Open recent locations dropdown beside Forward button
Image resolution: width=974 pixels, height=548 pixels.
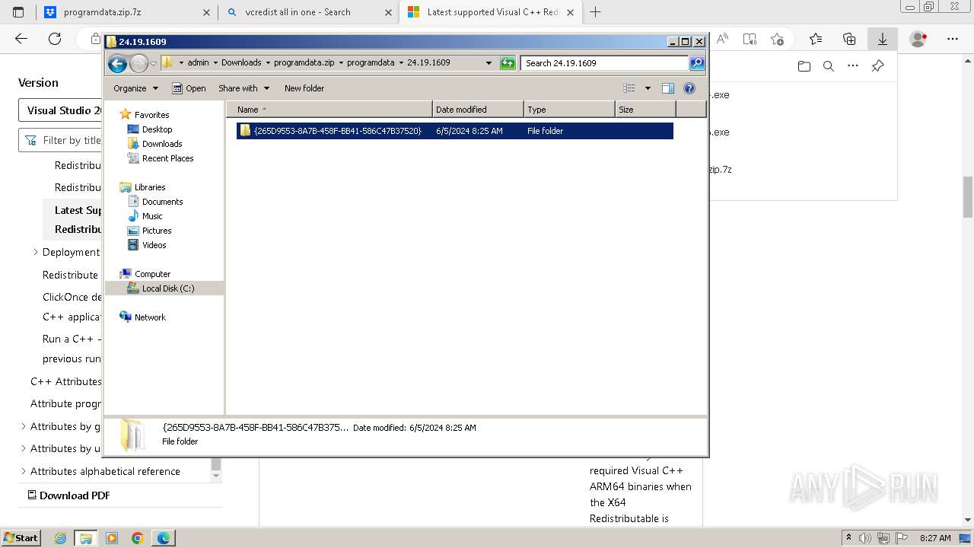[153, 63]
